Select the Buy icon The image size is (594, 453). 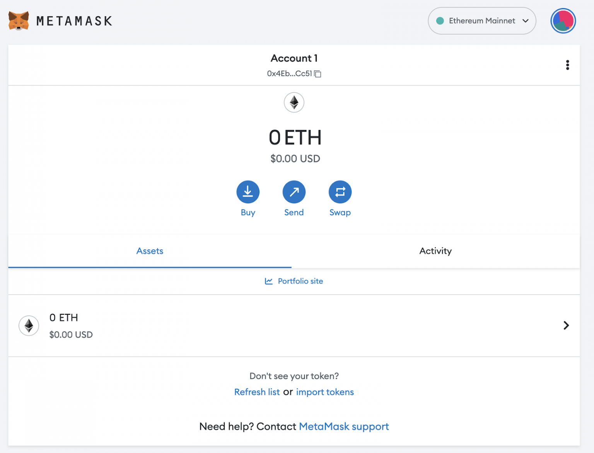coord(248,191)
